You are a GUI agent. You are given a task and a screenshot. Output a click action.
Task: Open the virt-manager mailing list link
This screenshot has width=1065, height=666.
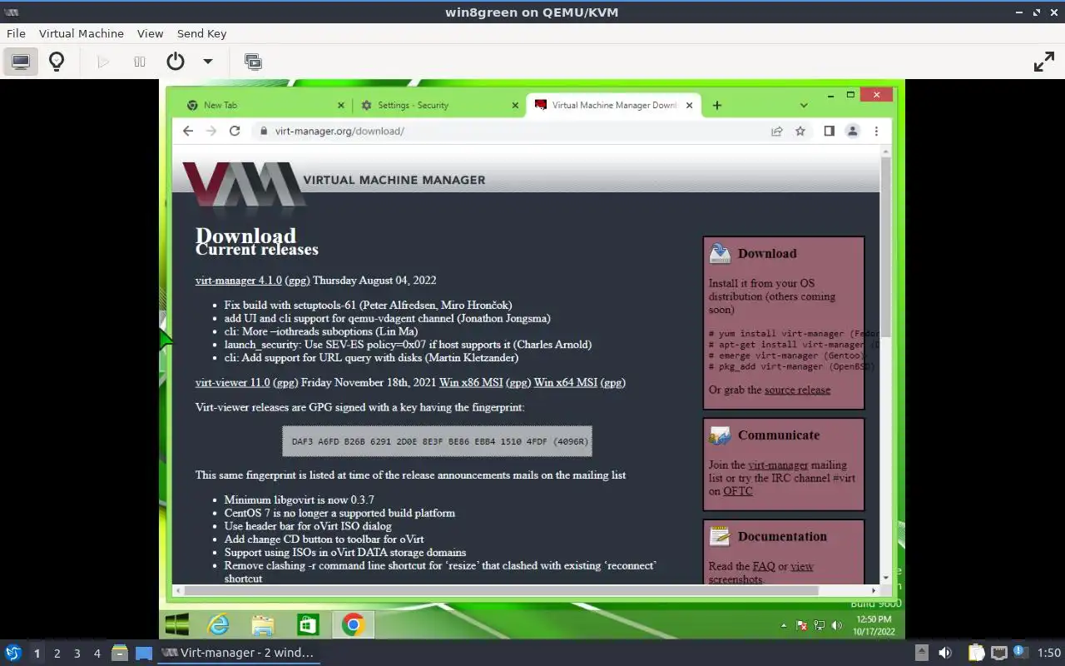coord(778,465)
